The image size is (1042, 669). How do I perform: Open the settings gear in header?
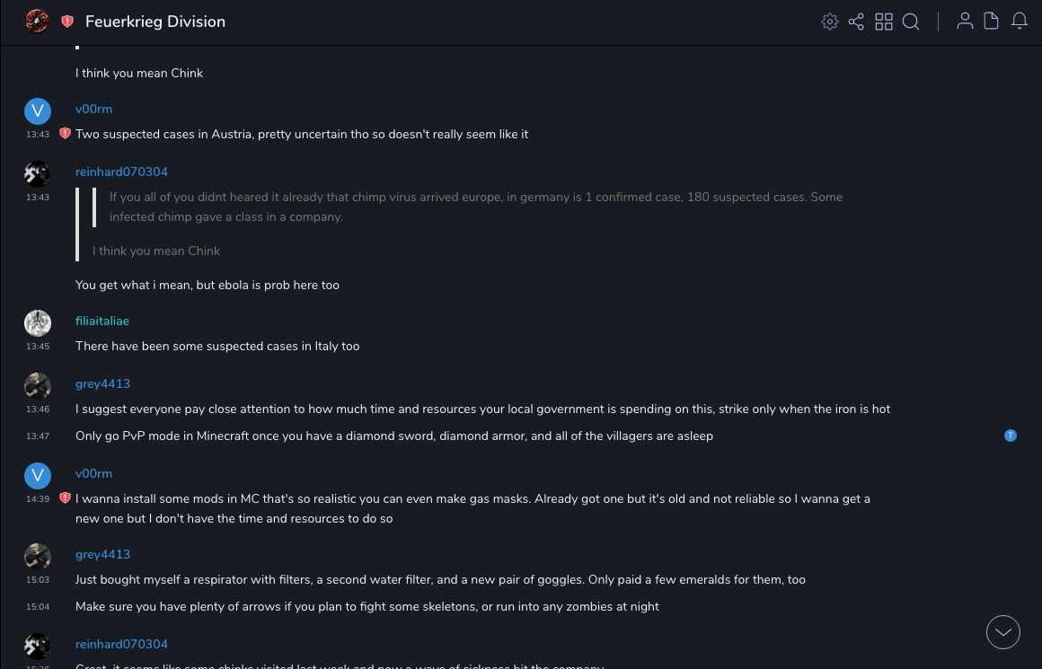tap(830, 22)
